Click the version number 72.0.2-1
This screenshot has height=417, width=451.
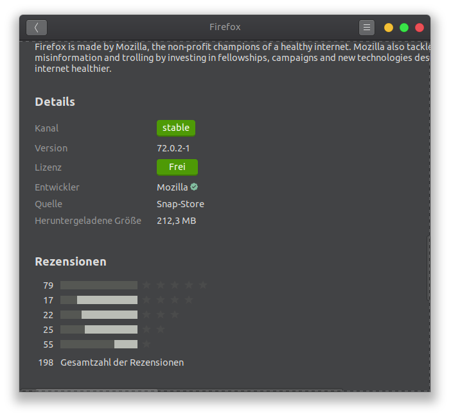click(x=173, y=148)
